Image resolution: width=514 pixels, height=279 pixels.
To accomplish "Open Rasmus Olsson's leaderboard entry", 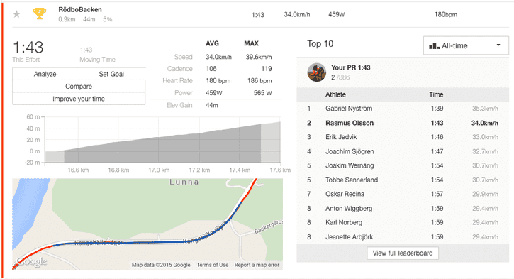I will point(403,123).
